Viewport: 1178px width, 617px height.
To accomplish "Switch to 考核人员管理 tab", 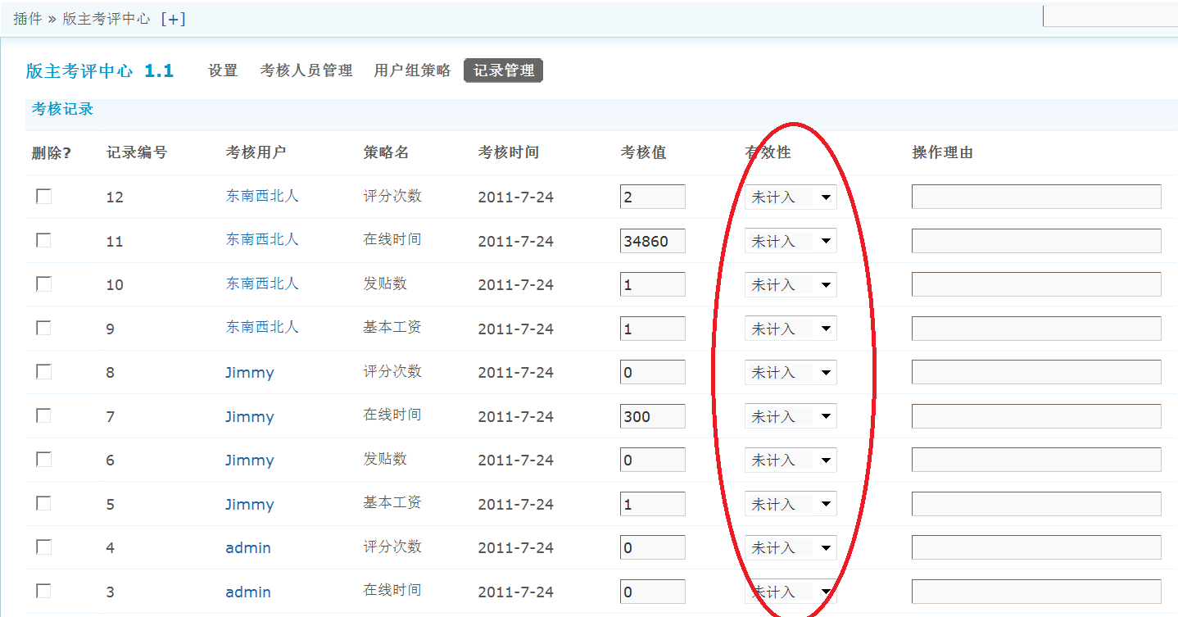I will [x=306, y=70].
